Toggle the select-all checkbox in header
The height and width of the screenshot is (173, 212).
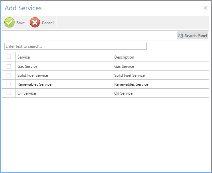pyautogui.click(x=9, y=57)
